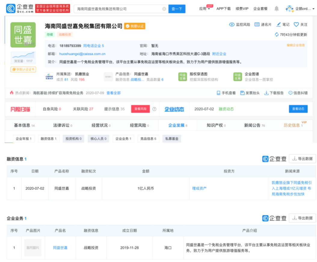Switch to 企业发展 tab
Viewport: 317px width, 262px height.
pos(178,125)
